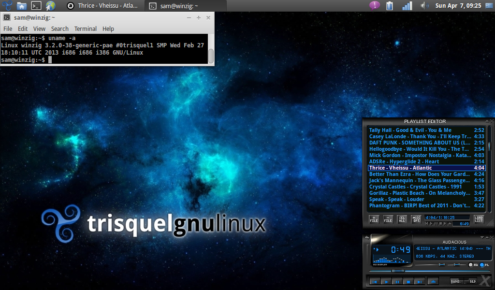Switch to Thrice - Vheissu taskbar window

(x=103, y=6)
